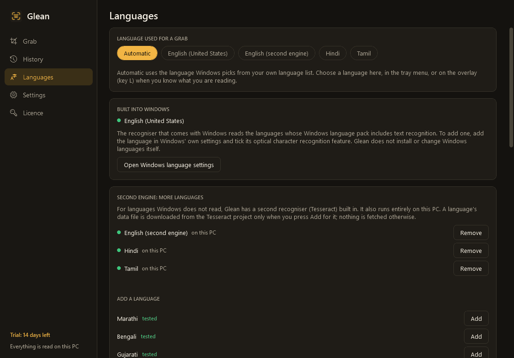
Task: Open the Grab page
Action: (49, 41)
